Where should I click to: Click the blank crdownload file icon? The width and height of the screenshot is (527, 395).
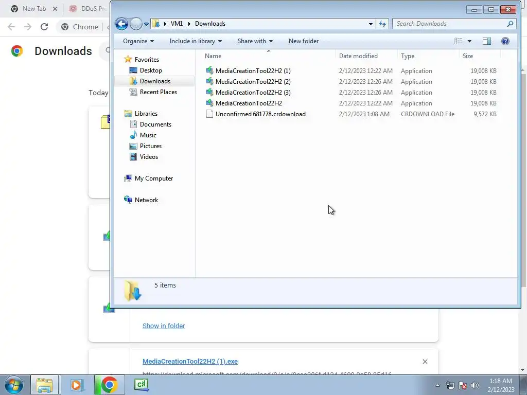[x=209, y=114]
